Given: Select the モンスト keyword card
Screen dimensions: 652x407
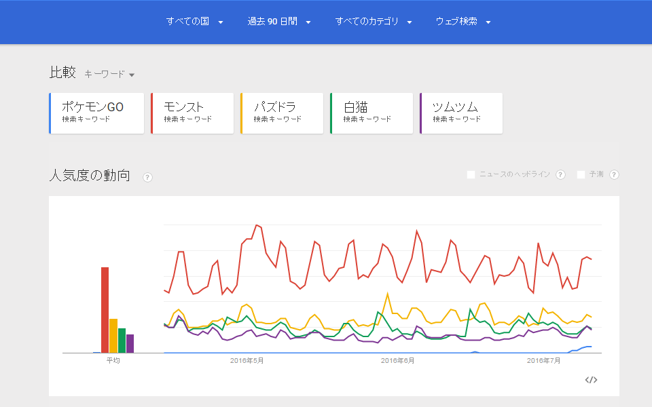Looking at the screenshot, I should (x=192, y=113).
